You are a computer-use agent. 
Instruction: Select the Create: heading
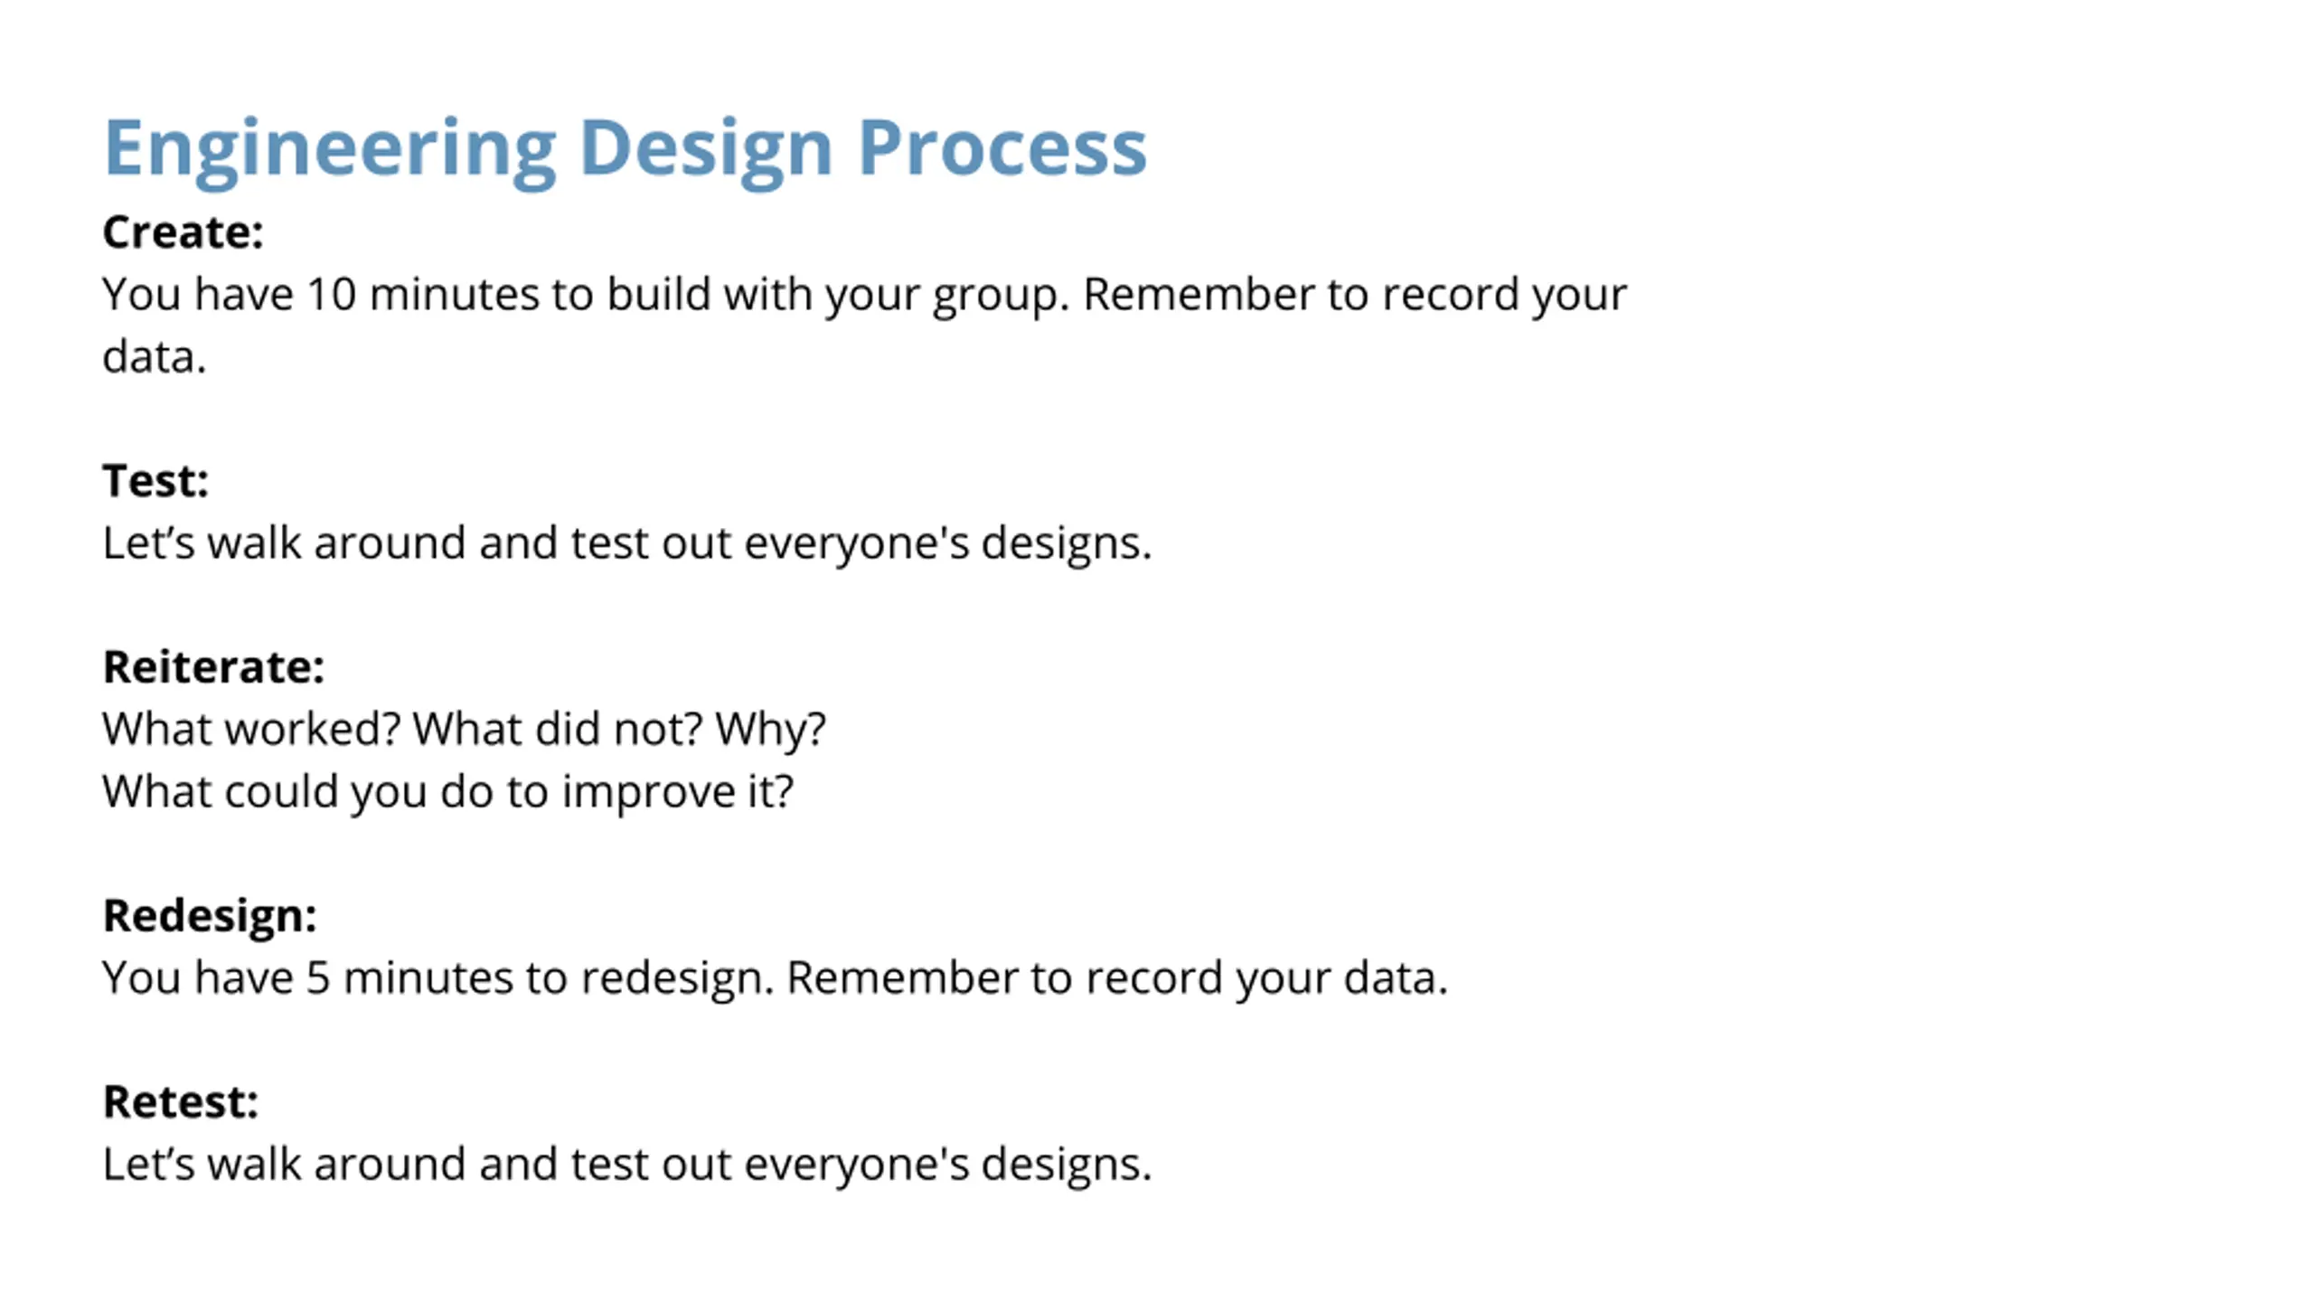tap(183, 232)
